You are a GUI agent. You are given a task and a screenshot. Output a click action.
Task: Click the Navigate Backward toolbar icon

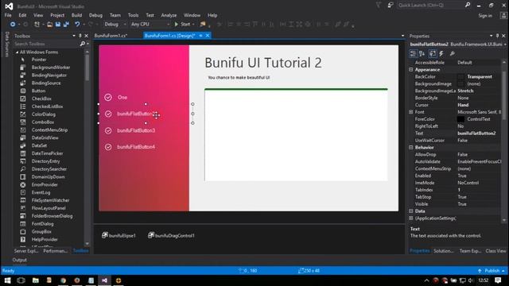click(13, 25)
